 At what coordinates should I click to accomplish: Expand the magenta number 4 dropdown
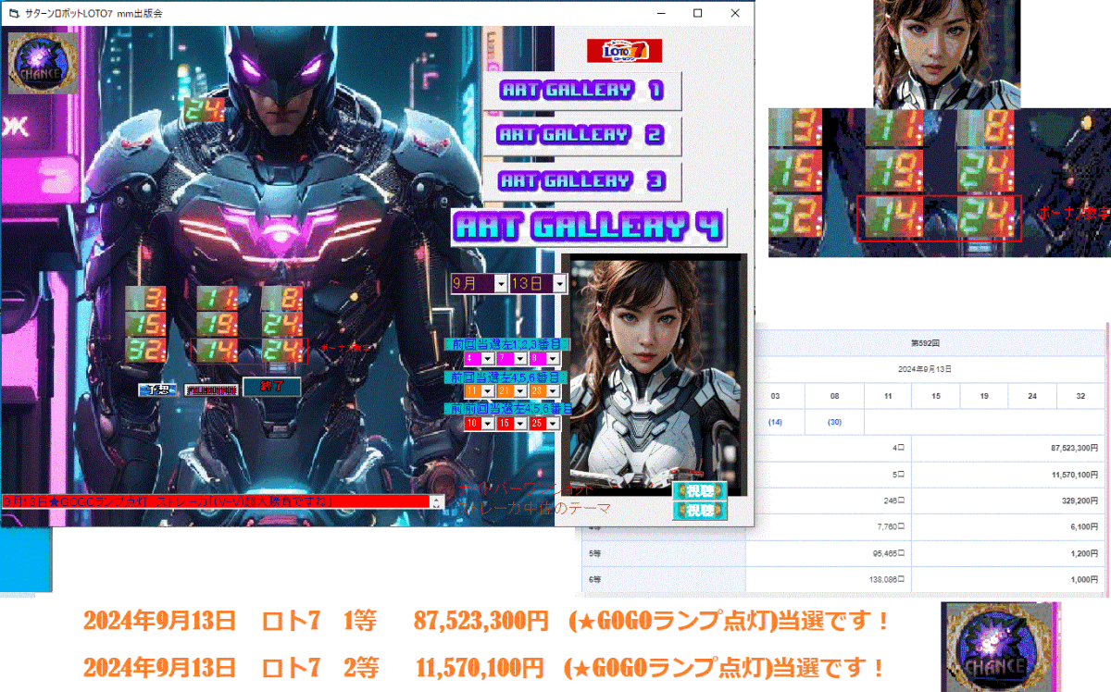(488, 358)
